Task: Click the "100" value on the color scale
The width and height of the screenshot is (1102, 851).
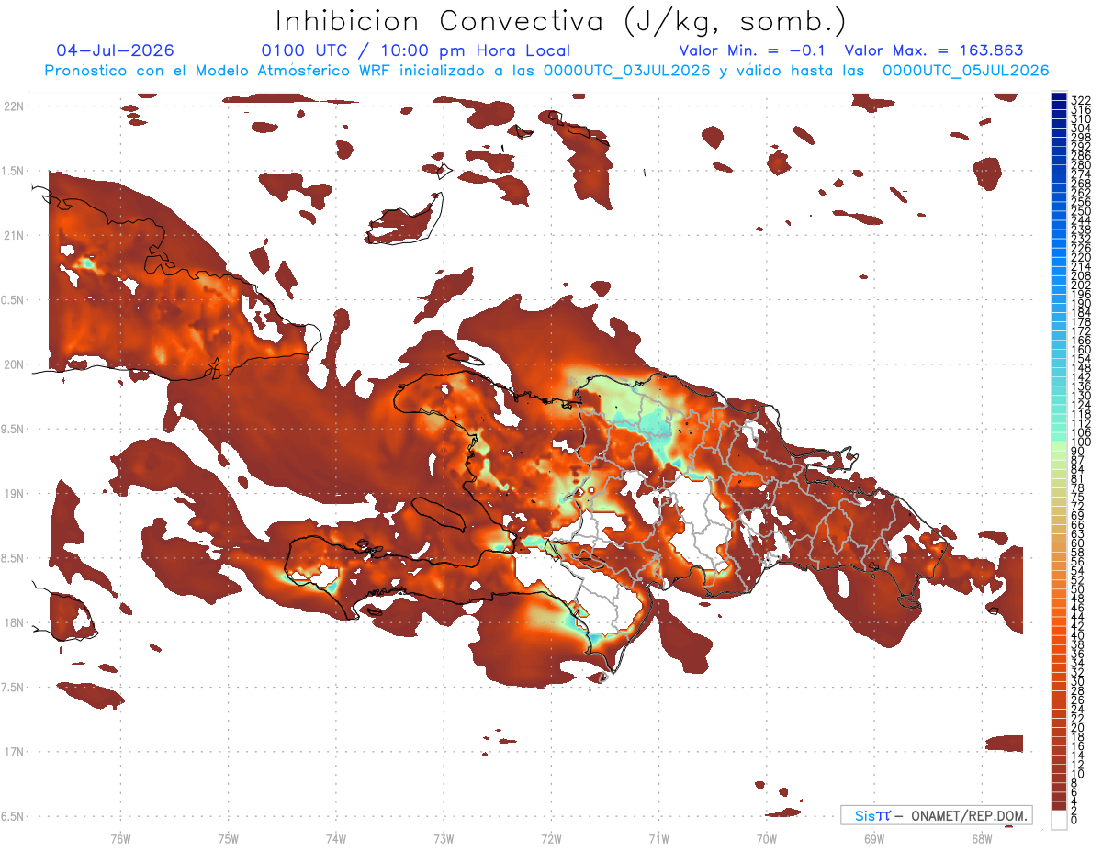Action: click(1081, 442)
